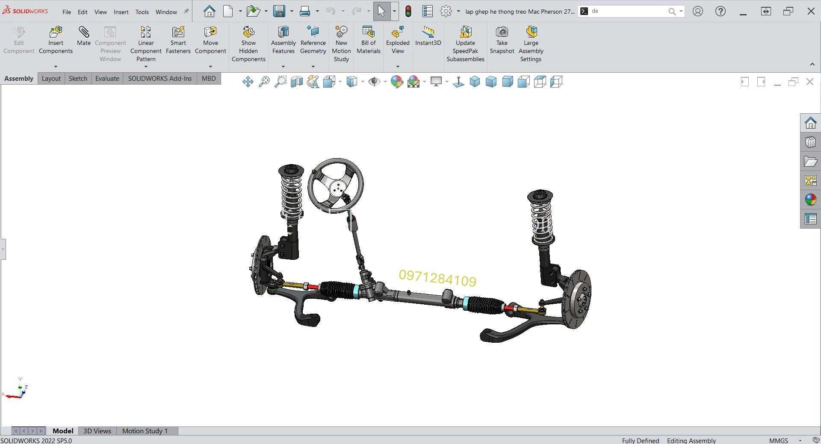Save the assembly with Save icon
This screenshot has height=444, width=821.
coord(279,11)
